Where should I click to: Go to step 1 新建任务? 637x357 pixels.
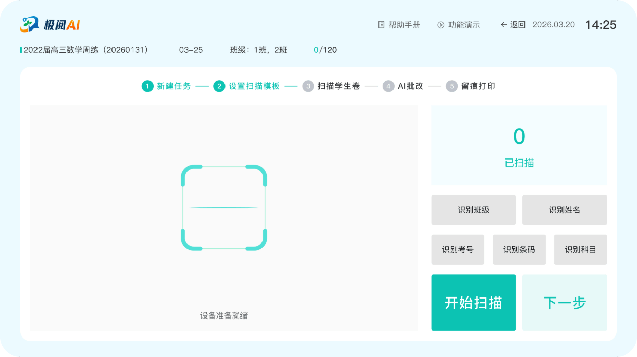point(166,86)
